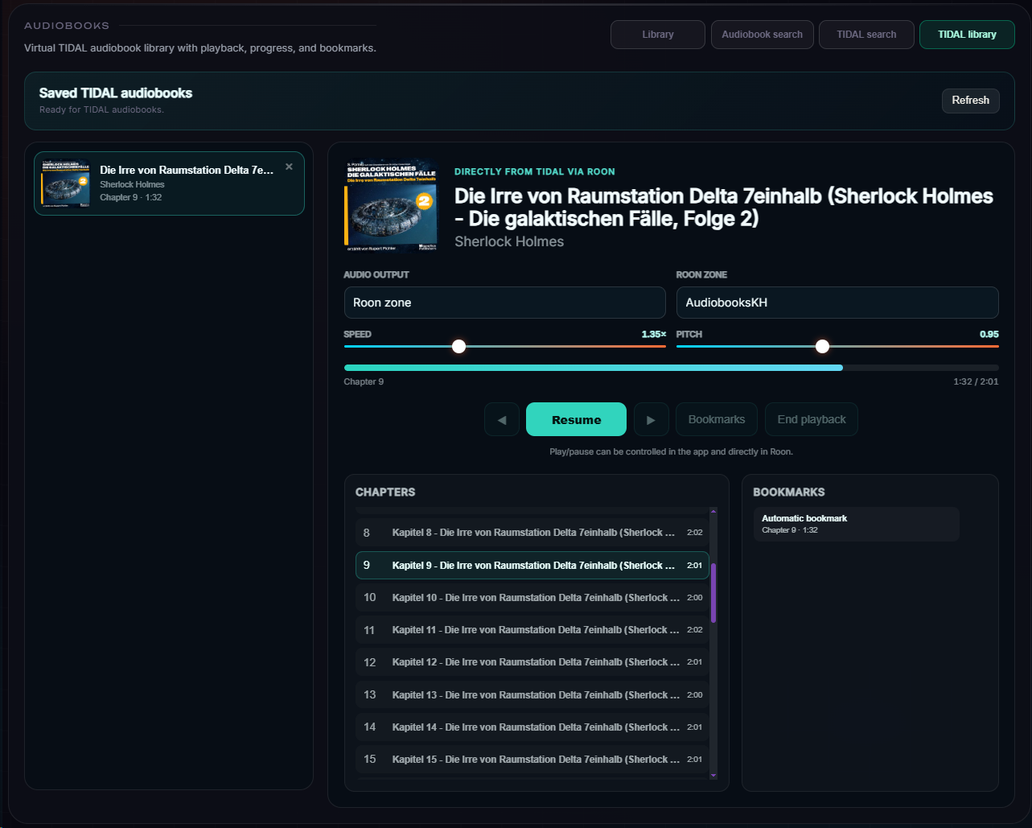Click the 'Sherlock Holmes' author name under title
Screen dimensions: 1032x828
509,241
